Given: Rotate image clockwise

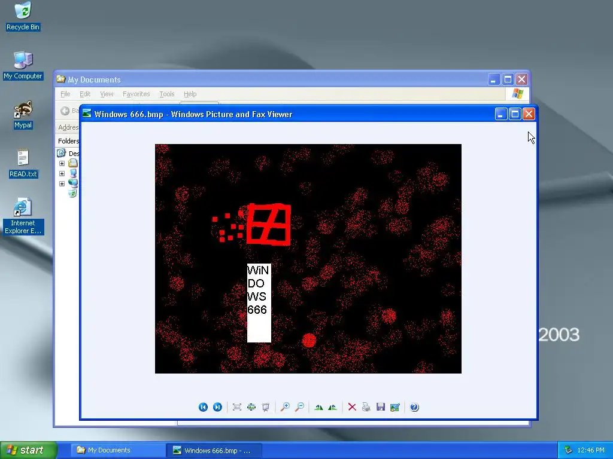Looking at the screenshot, I should click(318, 407).
